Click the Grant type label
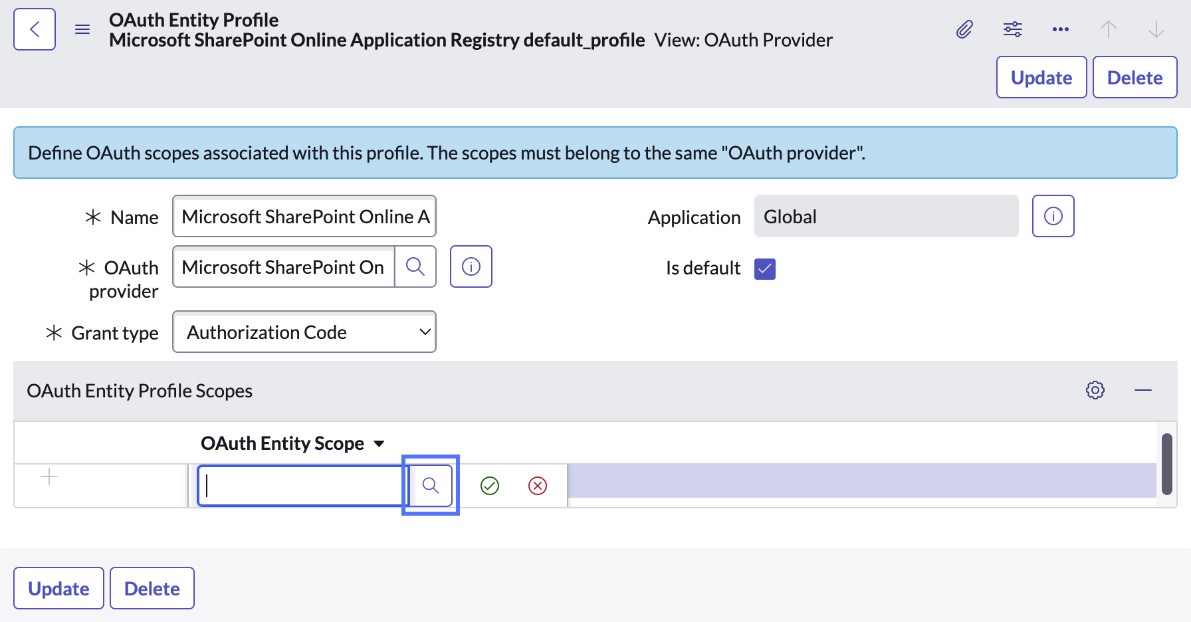Screen dimensions: 1191x622 [x=115, y=333]
